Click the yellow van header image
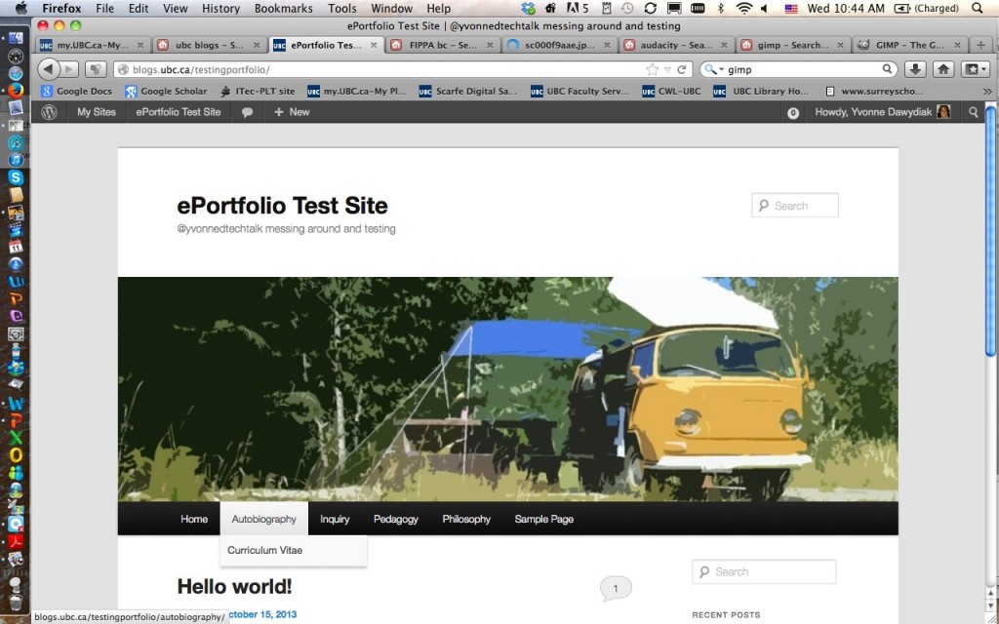The height and width of the screenshot is (624, 999). (507, 389)
